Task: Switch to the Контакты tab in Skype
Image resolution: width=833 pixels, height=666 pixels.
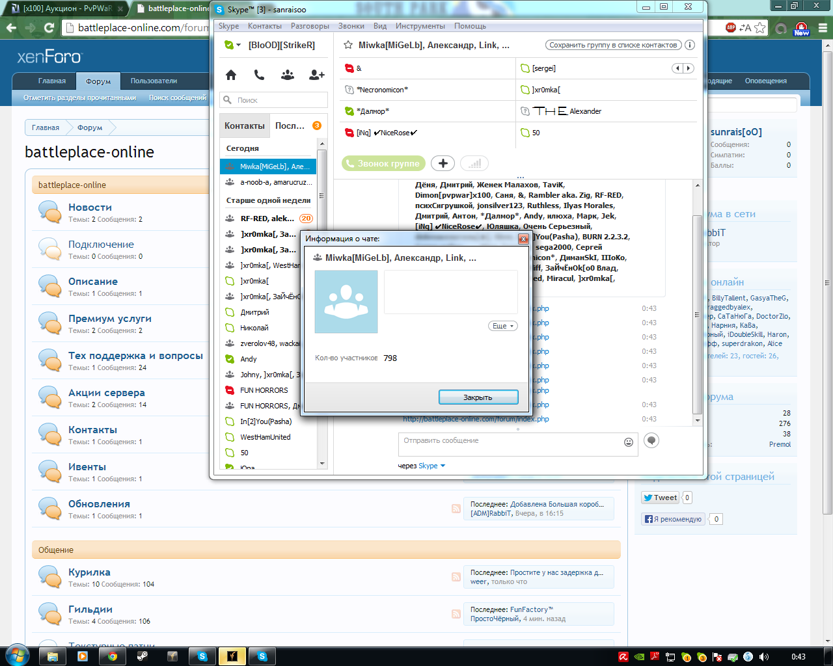Action: click(x=245, y=126)
